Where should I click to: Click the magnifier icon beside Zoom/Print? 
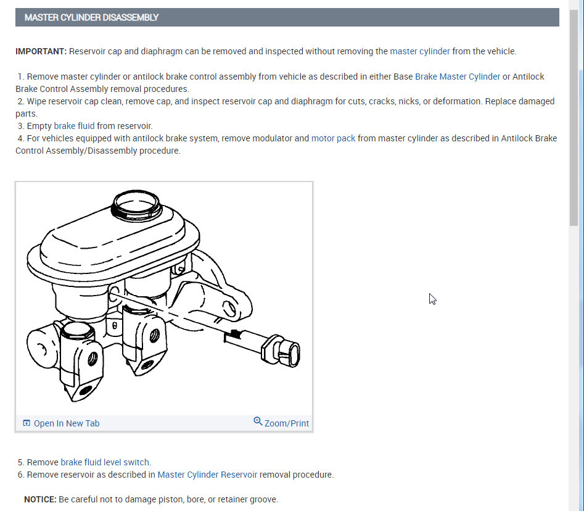click(258, 422)
